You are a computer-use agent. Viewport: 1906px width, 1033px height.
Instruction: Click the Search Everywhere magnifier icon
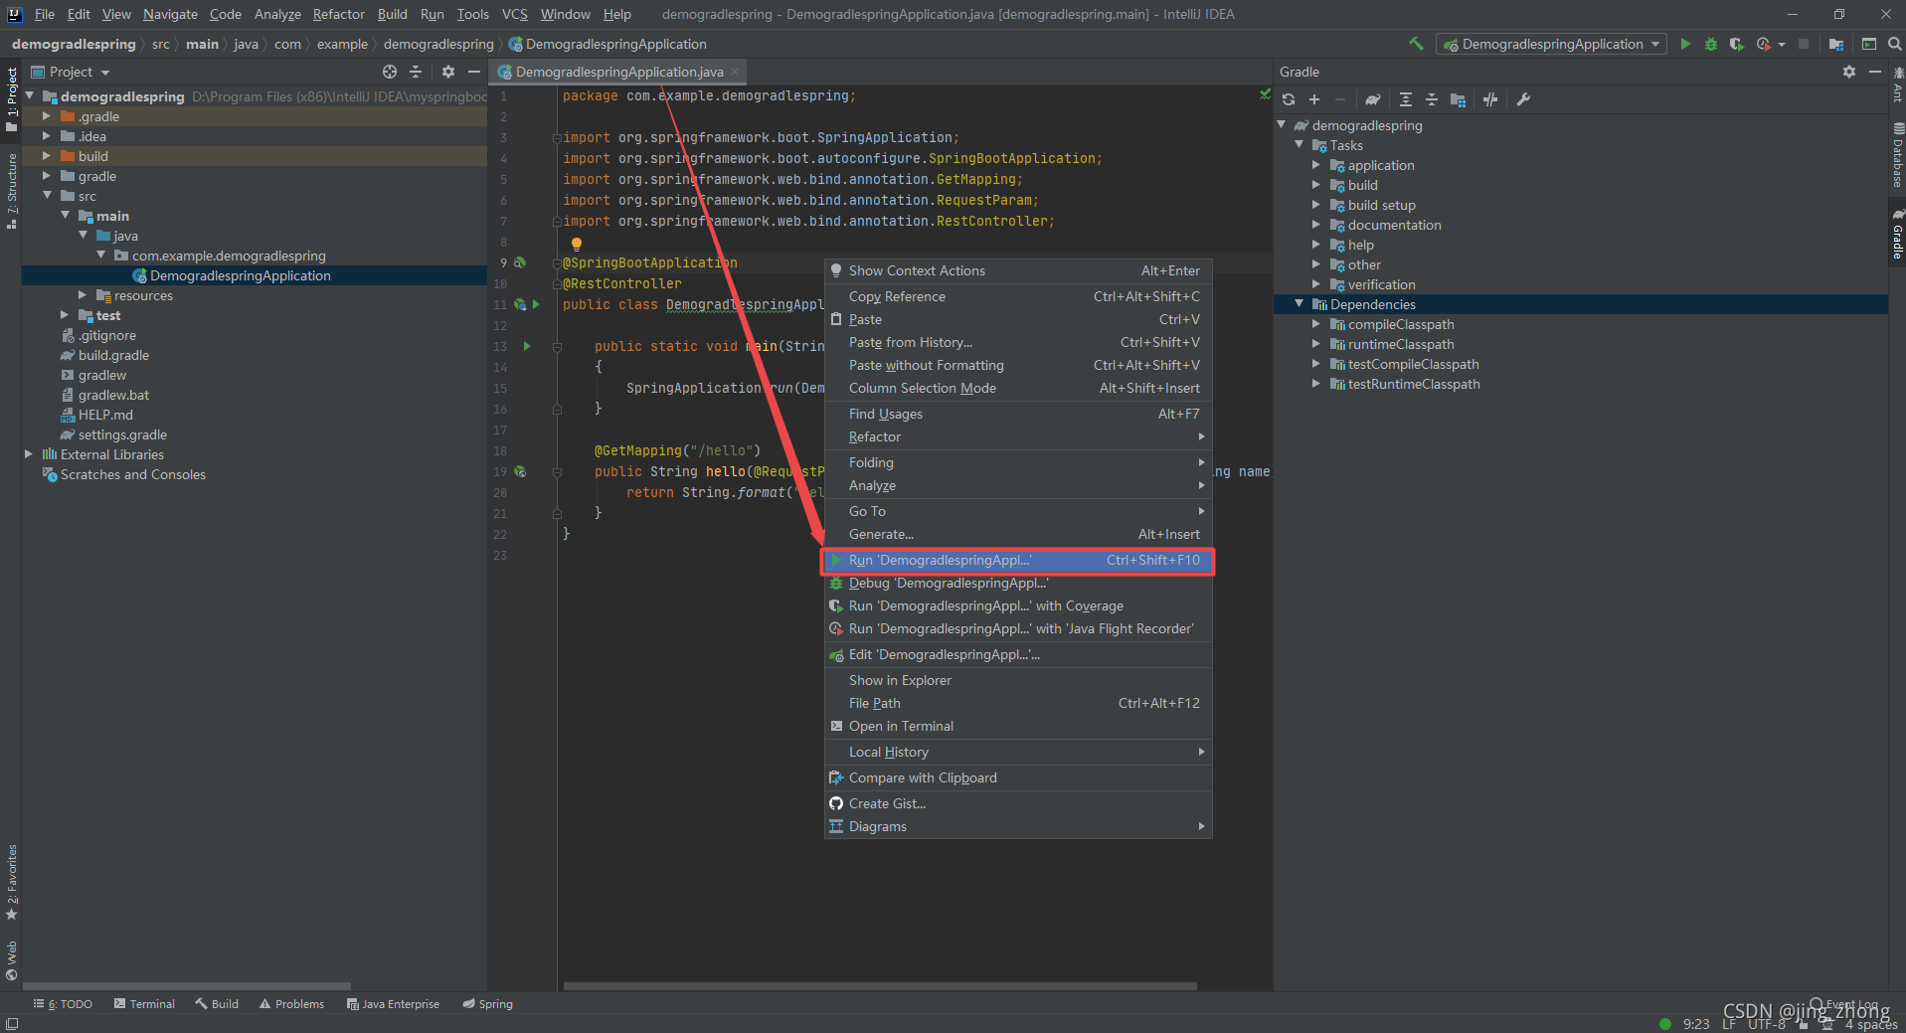1895,44
